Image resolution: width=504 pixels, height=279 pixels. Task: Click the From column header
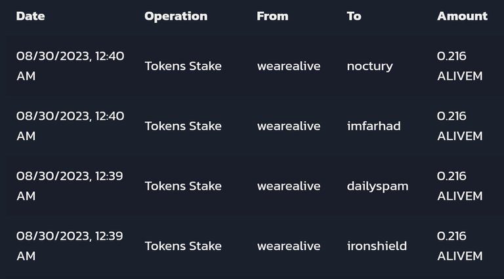(x=272, y=16)
